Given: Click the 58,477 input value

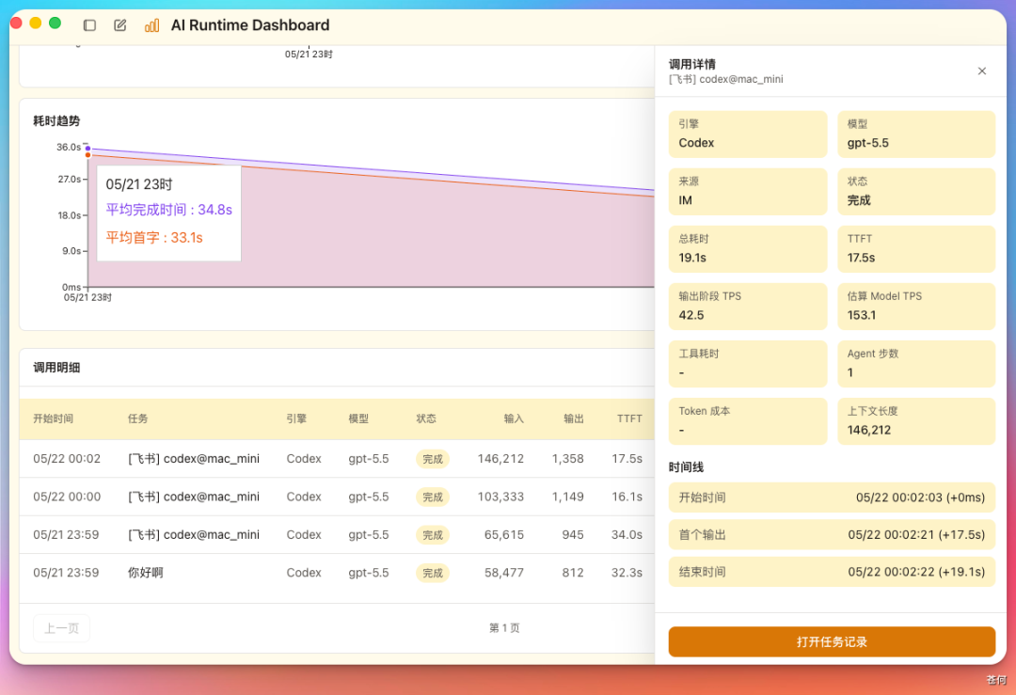Looking at the screenshot, I should coord(504,573).
